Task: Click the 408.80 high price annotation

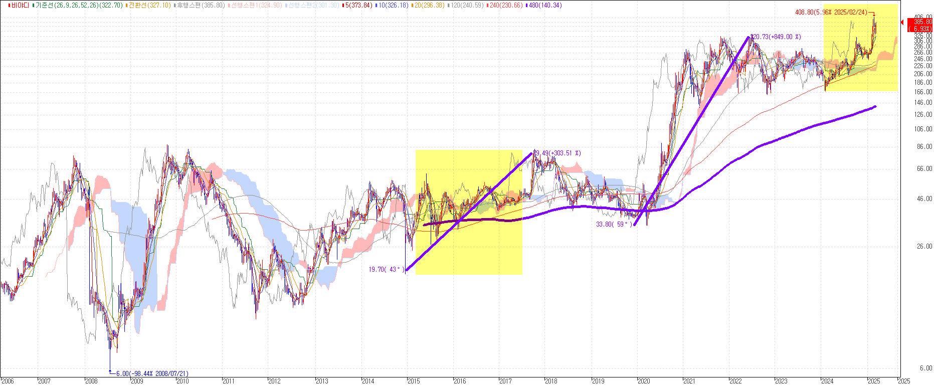Action: click(831, 12)
